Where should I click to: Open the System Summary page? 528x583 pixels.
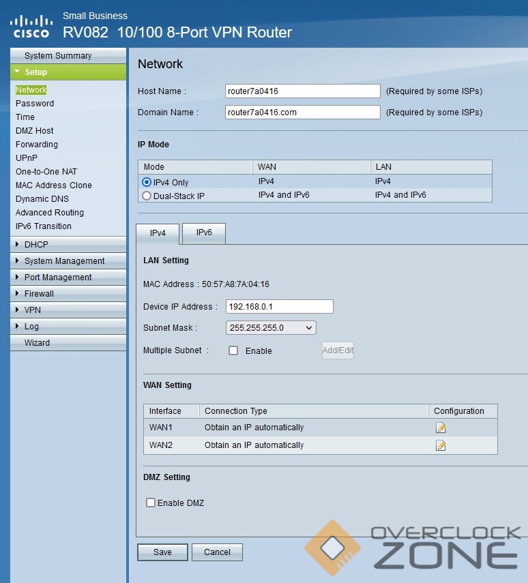pyautogui.click(x=68, y=56)
